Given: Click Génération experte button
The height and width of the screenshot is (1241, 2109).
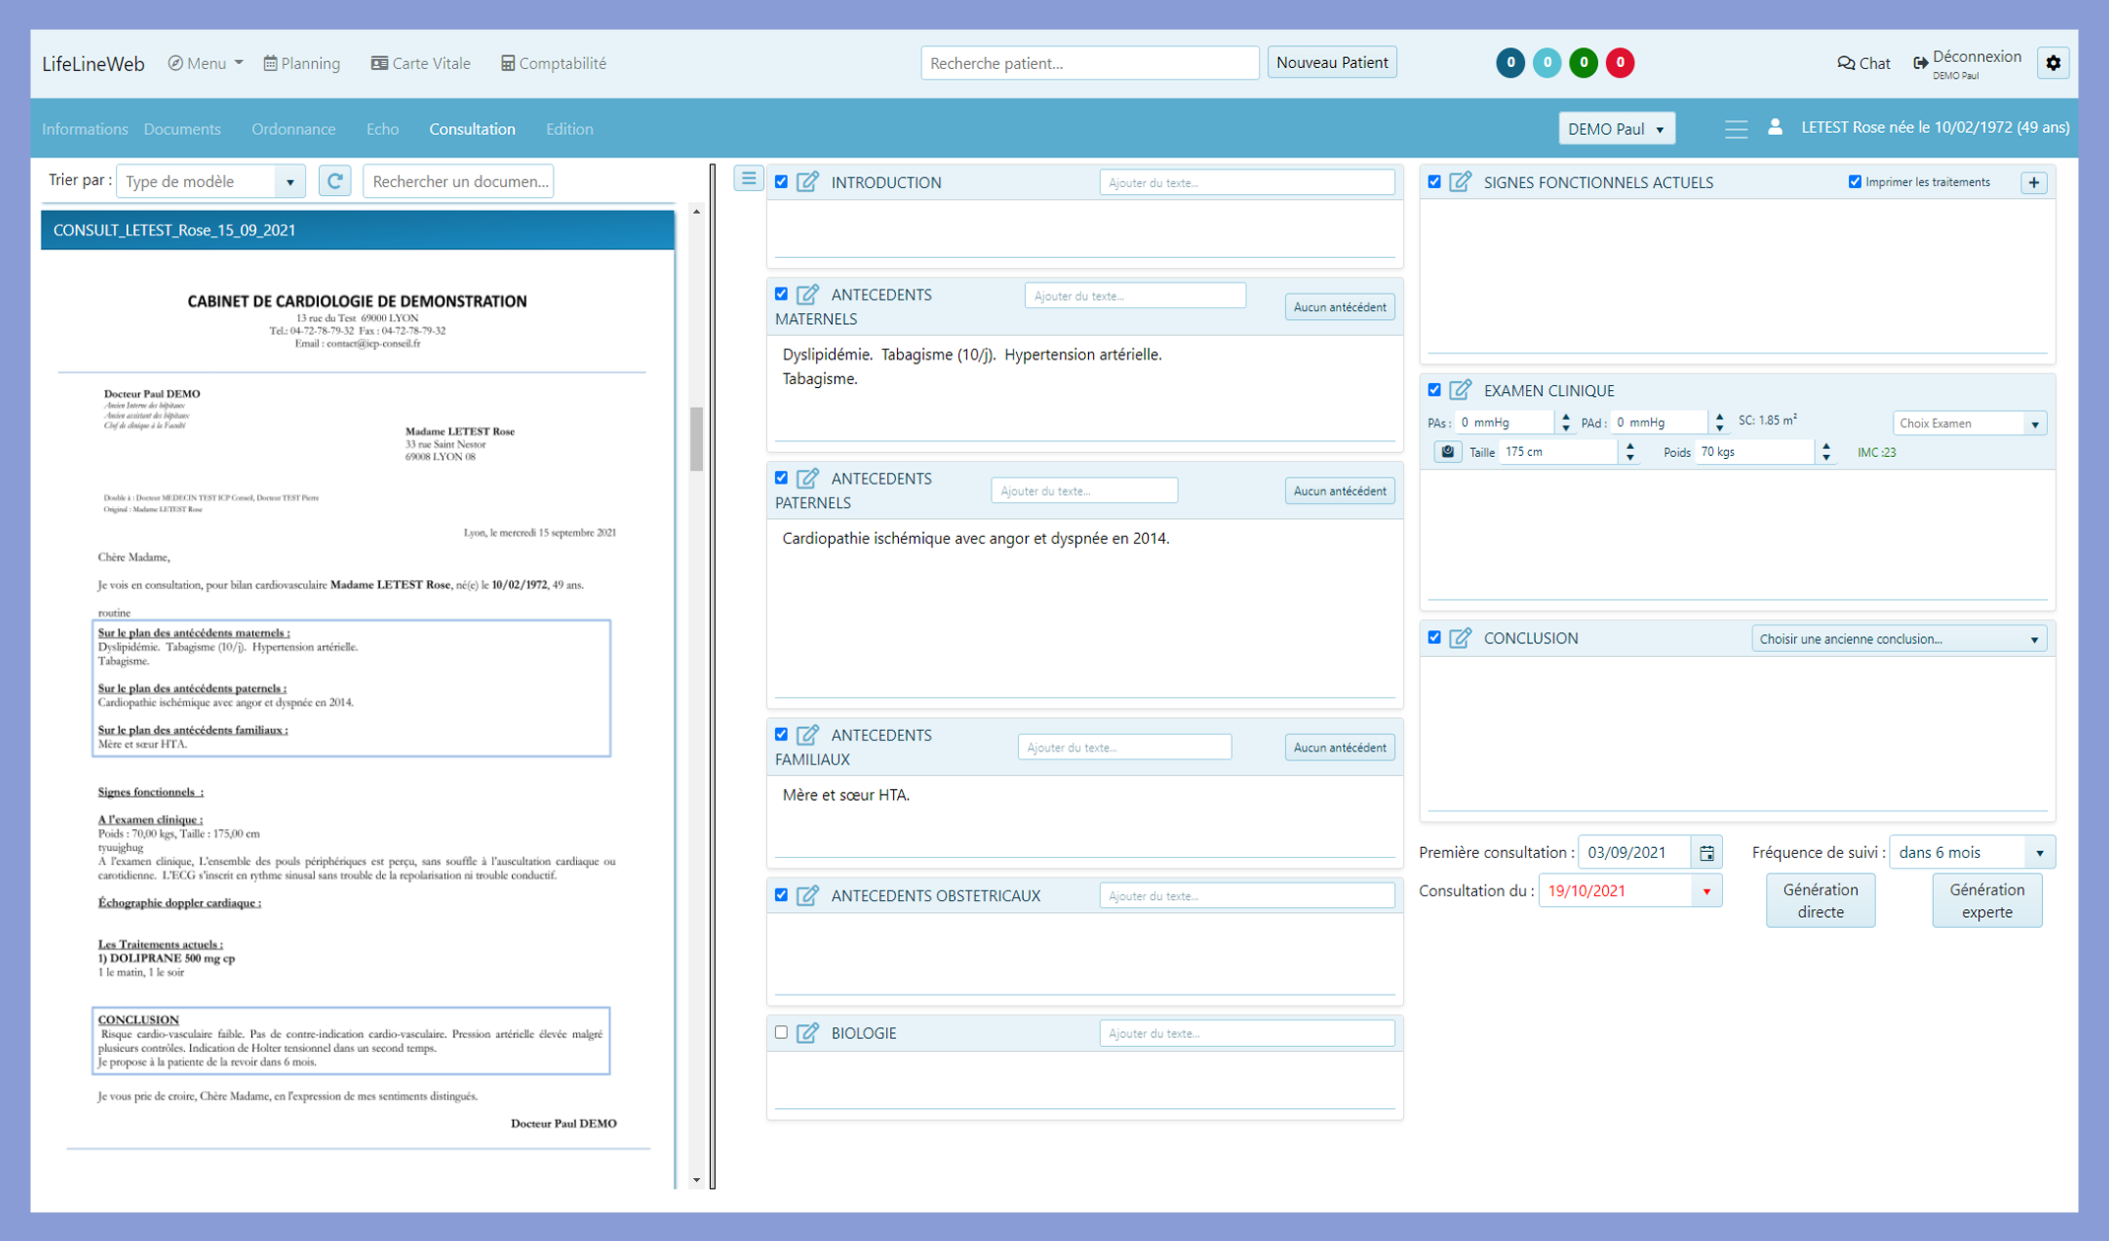Looking at the screenshot, I should 1987,900.
